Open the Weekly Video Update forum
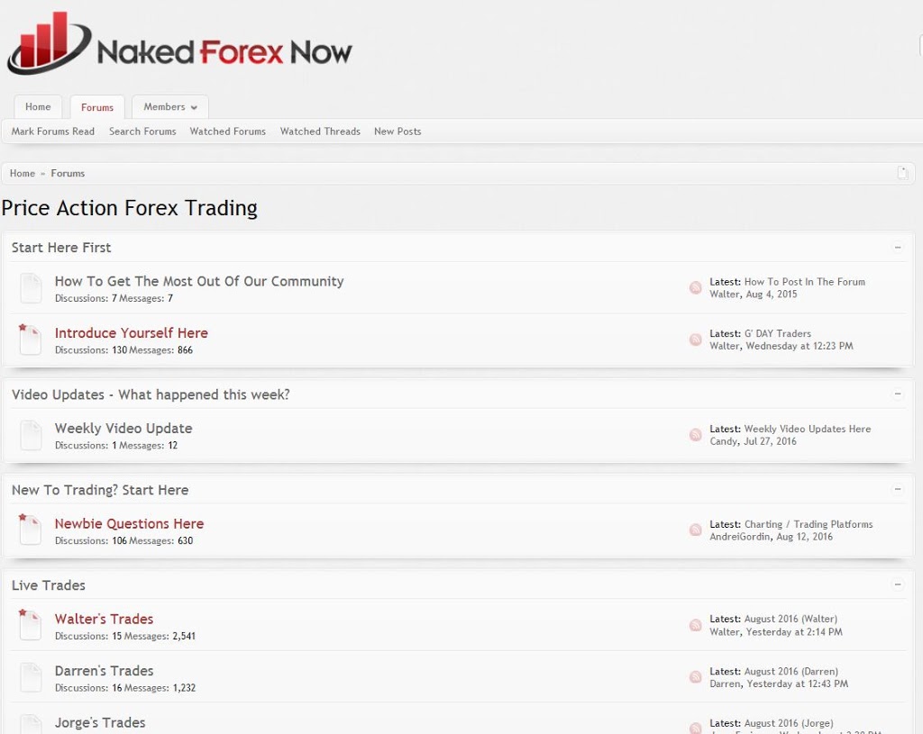Image resolution: width=923 pixels, height=734 pixels. click(123, 428)
